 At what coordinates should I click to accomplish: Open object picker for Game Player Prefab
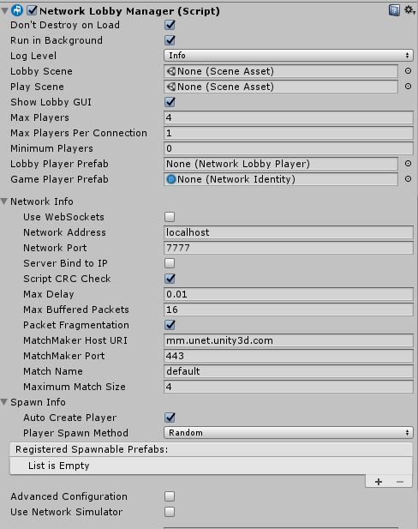(x=408, y=179)
